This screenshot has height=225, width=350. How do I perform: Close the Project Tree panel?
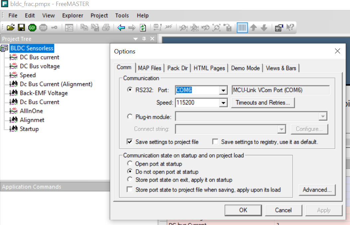[152, 39]
